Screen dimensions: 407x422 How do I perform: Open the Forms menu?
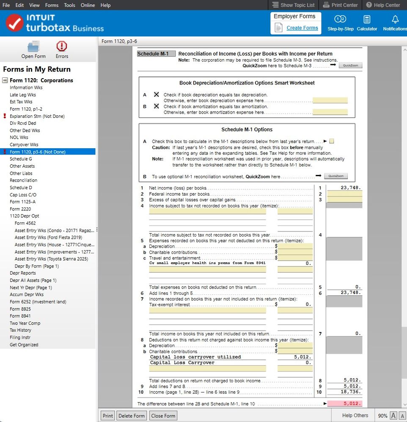point(52,5)
